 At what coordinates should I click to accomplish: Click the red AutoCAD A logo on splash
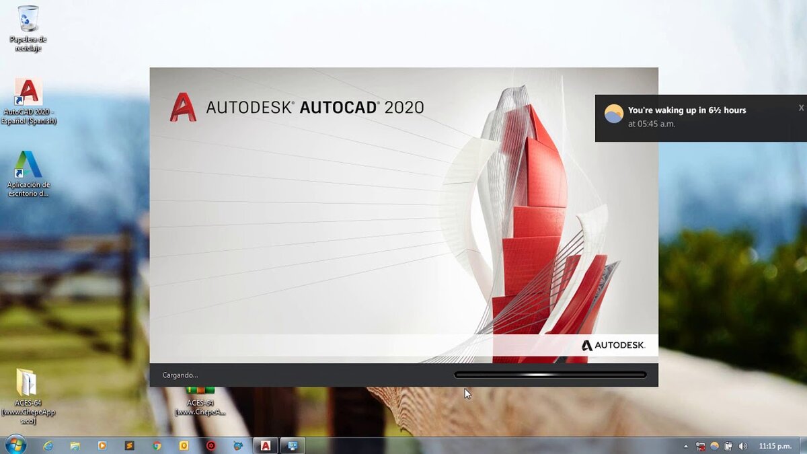pyautogui.click(x=182, y=107)
